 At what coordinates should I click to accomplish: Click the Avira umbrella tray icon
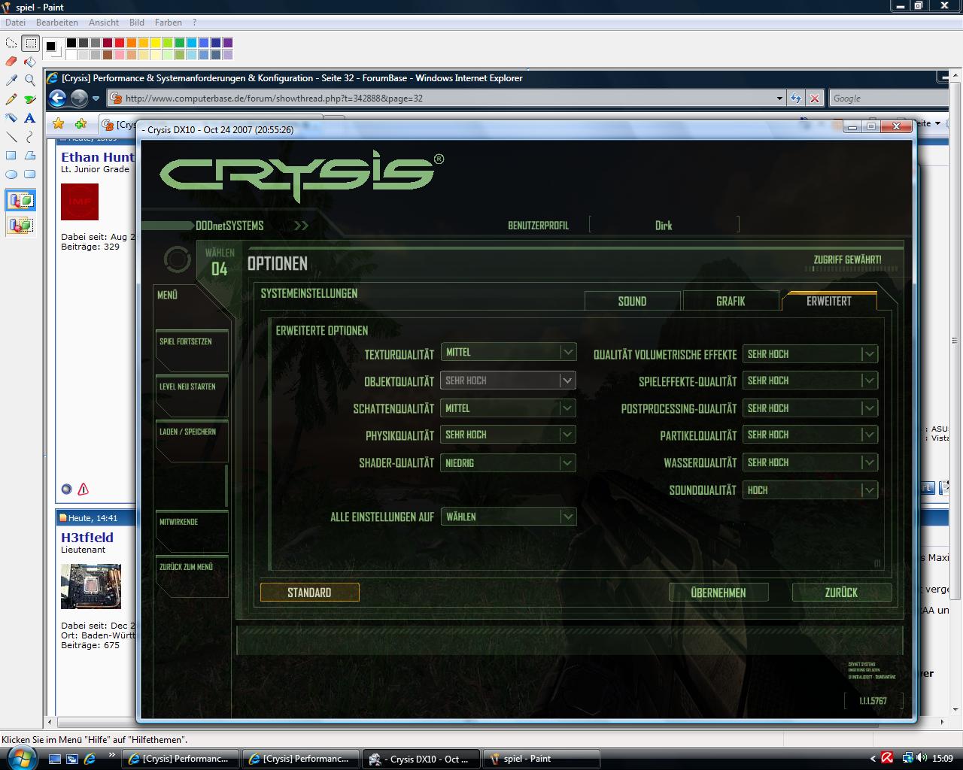(x=888, y=759)
